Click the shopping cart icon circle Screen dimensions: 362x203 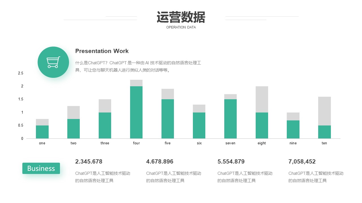(53, 62)
